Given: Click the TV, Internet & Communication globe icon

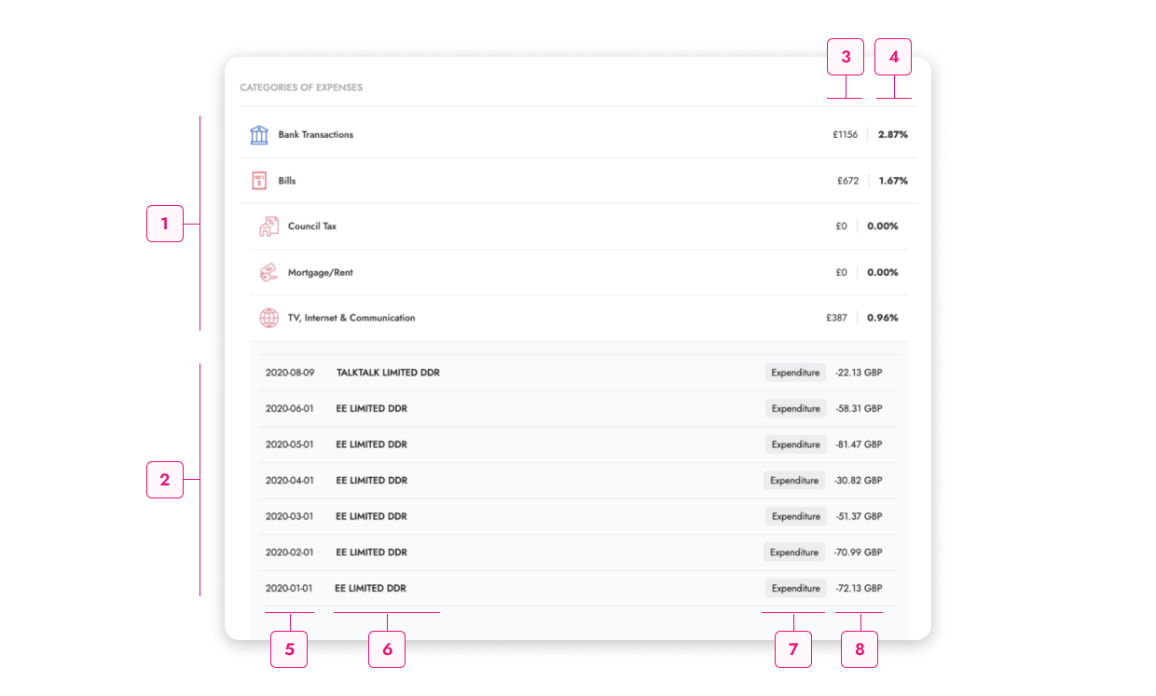Looking at the screenshot, I should (x=268, y=318).
